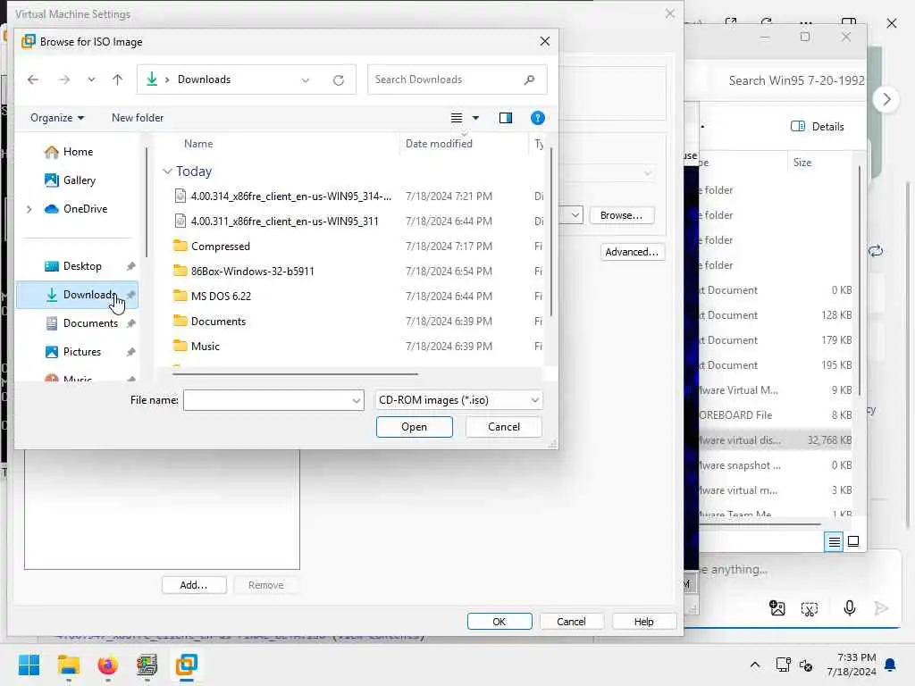Click OK in Virtual Machine Settings
The height and width of the screenshot is (686, 915).
tap(499, 622)
